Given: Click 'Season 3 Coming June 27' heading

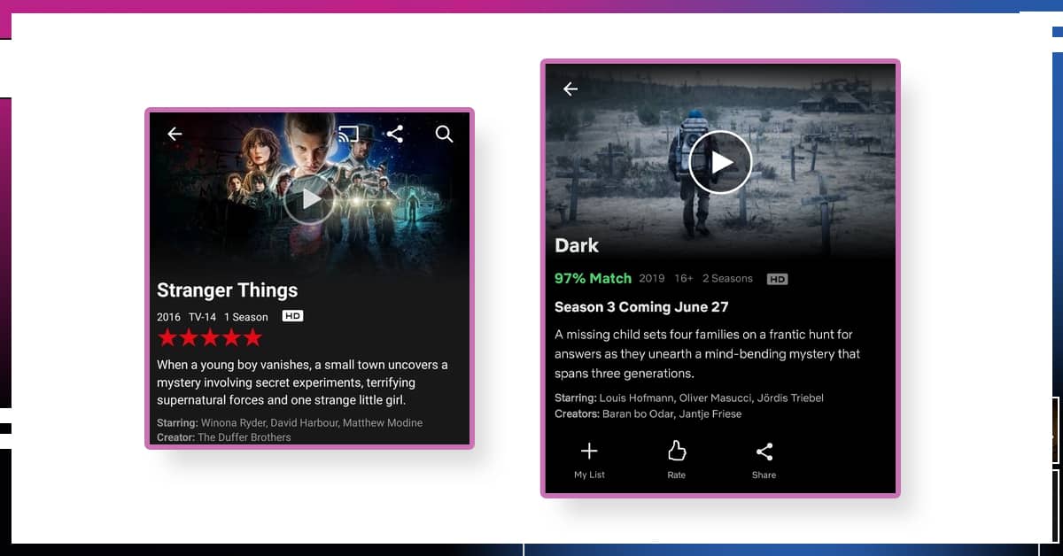Looking at the screenshot, I should pos(641,307).
